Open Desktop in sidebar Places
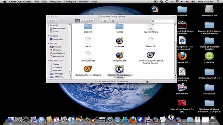223x125 pixels. click(x=55, y=47)
